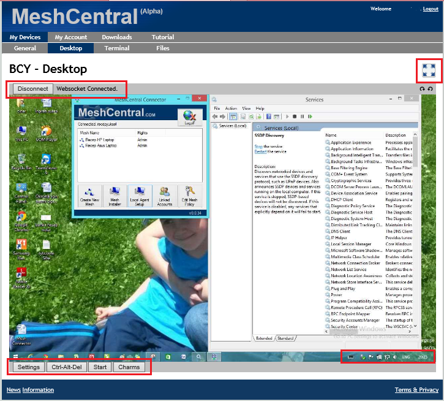Click the remote taskbar volume speaker icon
The width and height of the screenshot is (444, 401).
click(x=395, y=357)
